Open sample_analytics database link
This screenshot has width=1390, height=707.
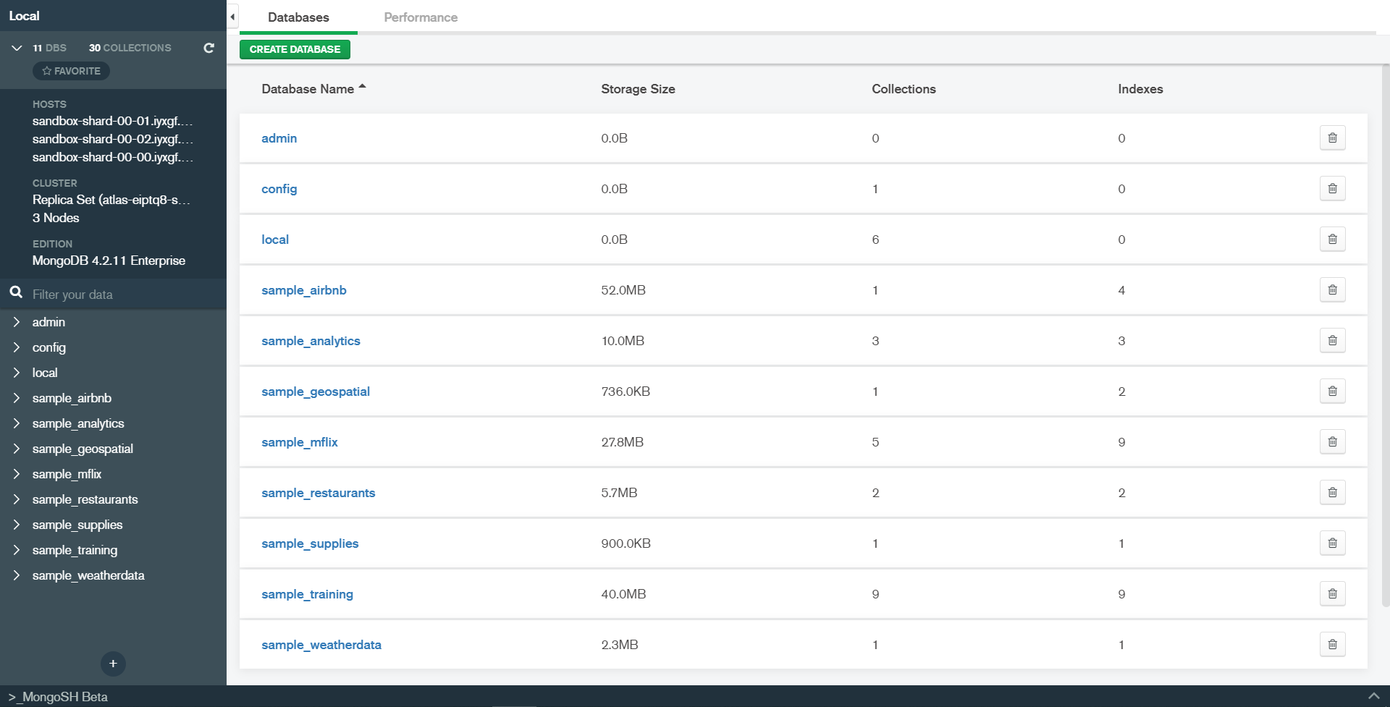[311, 341]
